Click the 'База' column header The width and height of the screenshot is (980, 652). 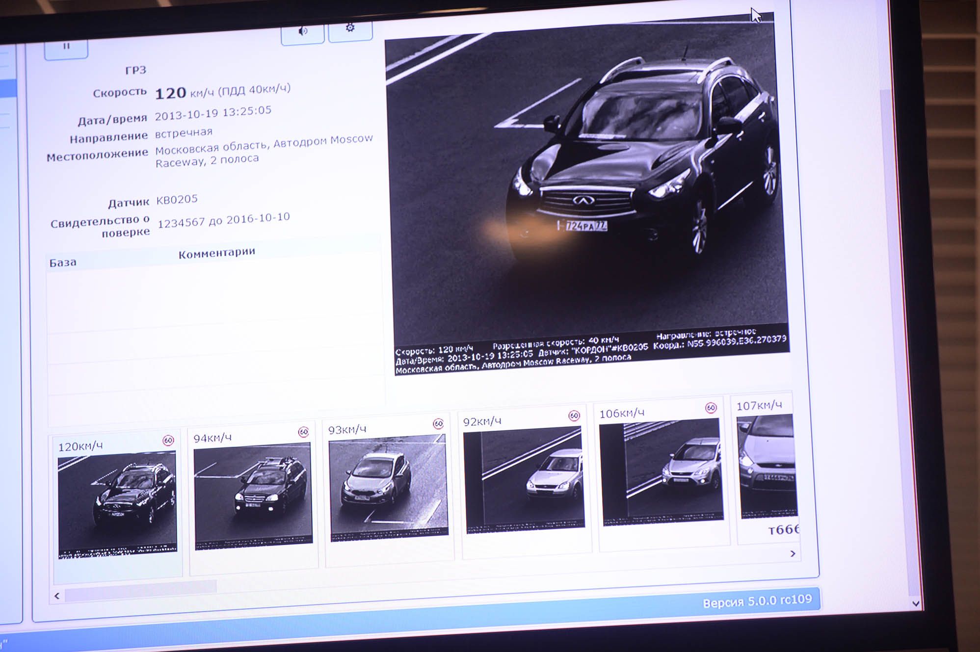coord(63,262)
